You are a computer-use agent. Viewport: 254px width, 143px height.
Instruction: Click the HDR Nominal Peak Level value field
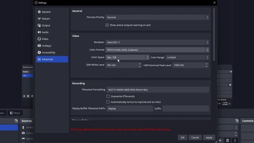[x=189, y=65]
